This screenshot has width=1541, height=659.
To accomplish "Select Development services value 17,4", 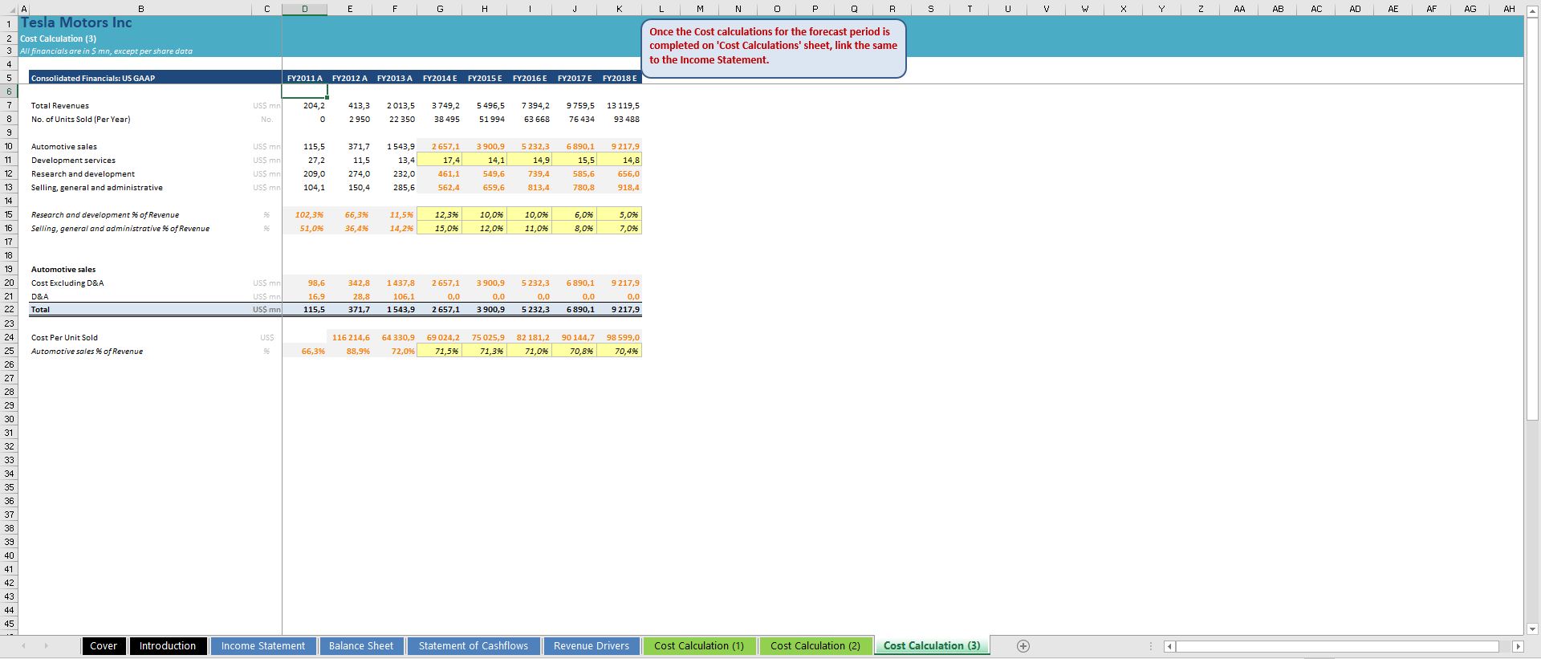I will click(440, 161).
